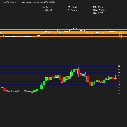This screenshot has width=127, height=127.
Task: Click the last candlestick on the chart
Action: click(x=116, y=79)
